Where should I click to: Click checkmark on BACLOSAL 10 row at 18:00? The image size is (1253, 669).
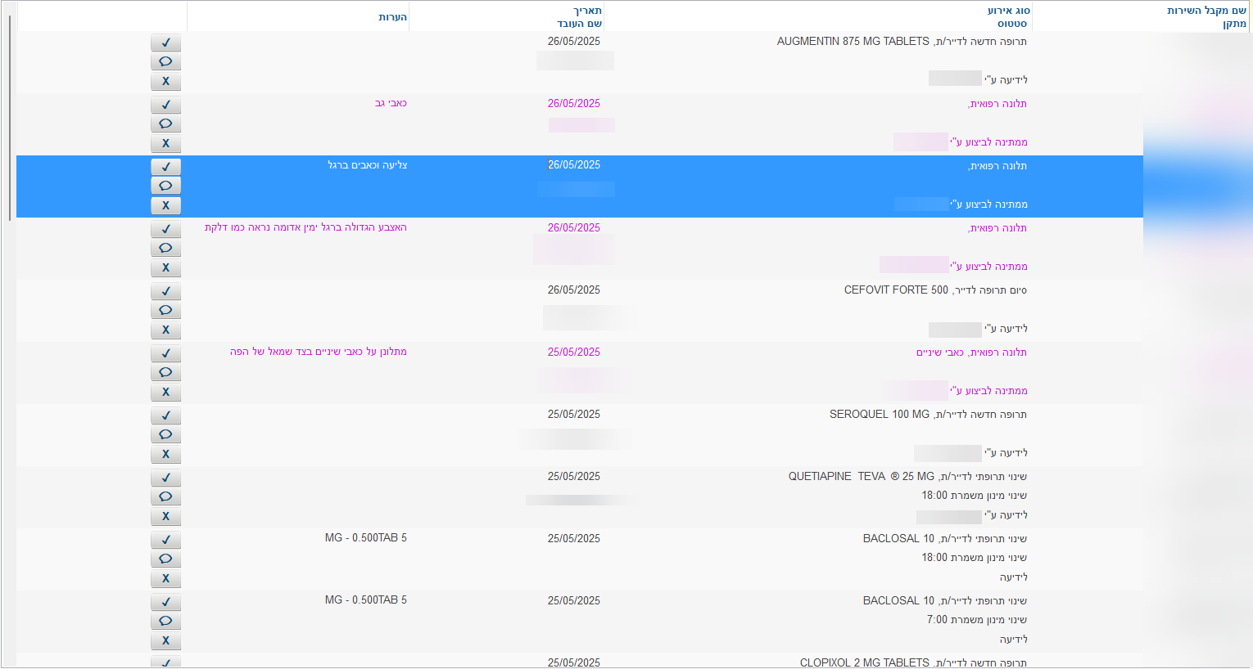[165, 540]
